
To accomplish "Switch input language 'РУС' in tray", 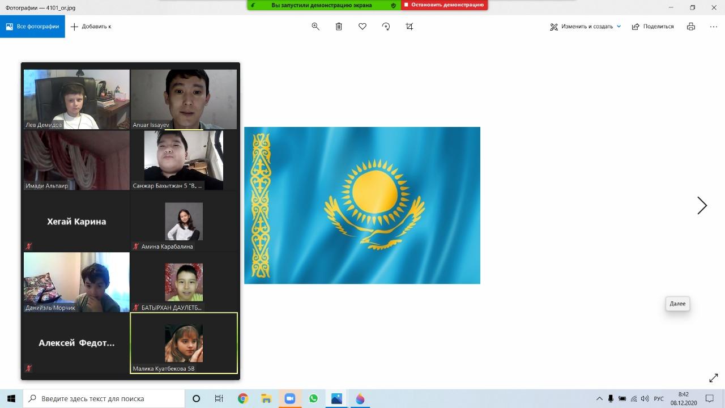I will tap(659, 398).
